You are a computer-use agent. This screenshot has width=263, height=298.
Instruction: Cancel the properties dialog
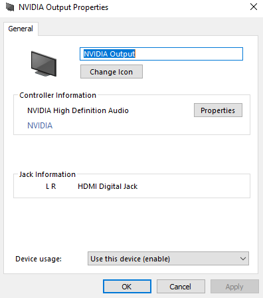[x=181, y=287]
